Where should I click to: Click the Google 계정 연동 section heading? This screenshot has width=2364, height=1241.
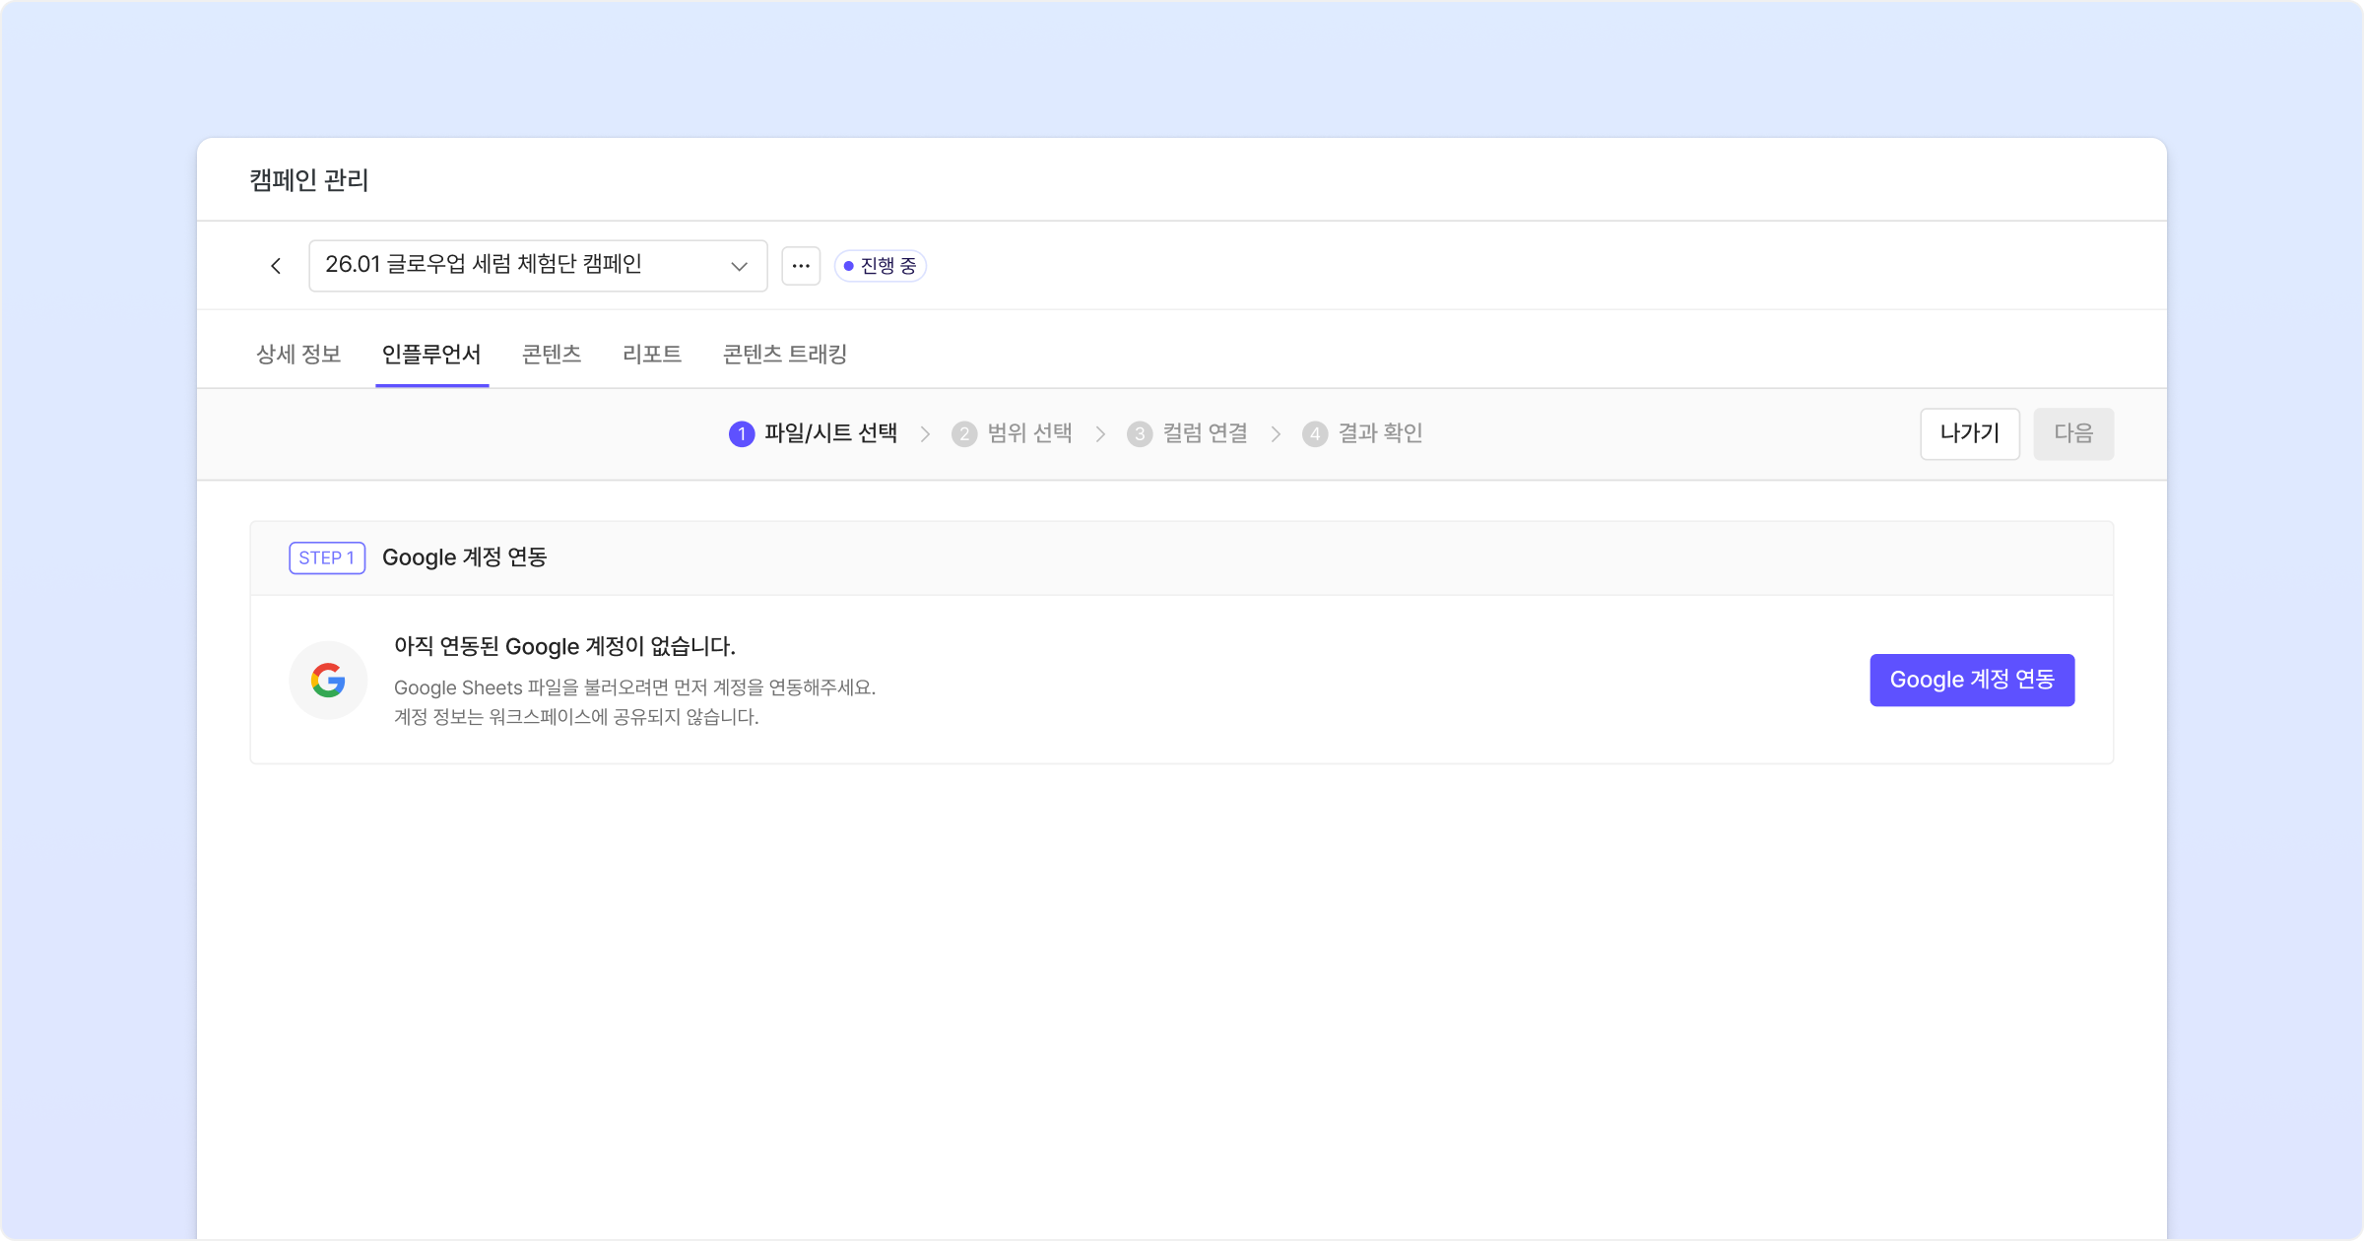(x=465, y=557)
